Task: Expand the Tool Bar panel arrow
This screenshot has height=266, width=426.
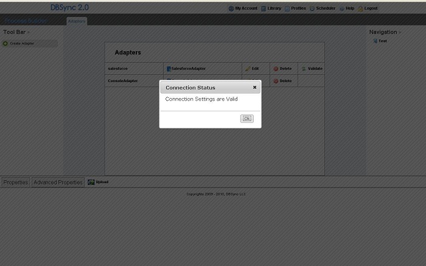Action: click(28, 32)
